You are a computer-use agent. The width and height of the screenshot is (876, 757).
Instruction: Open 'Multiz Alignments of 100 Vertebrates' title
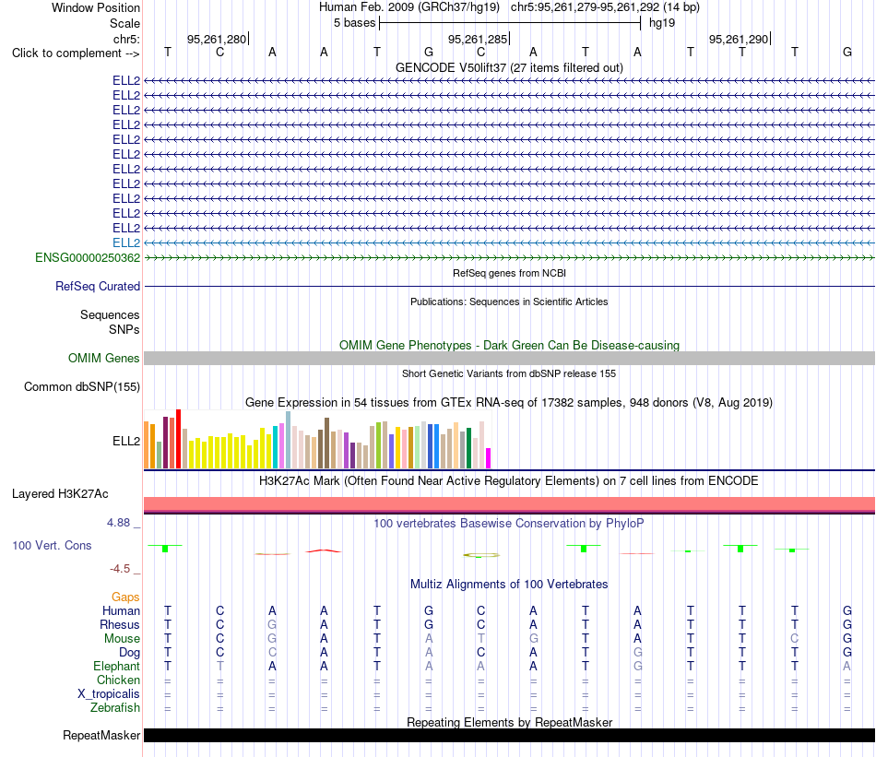509,585
